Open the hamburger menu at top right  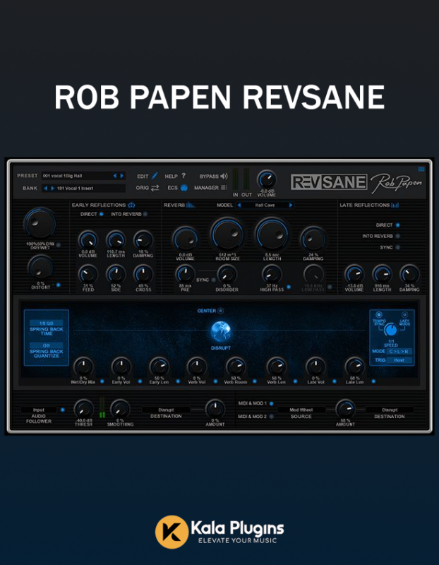pyautogui.click(x=421, y=169)
